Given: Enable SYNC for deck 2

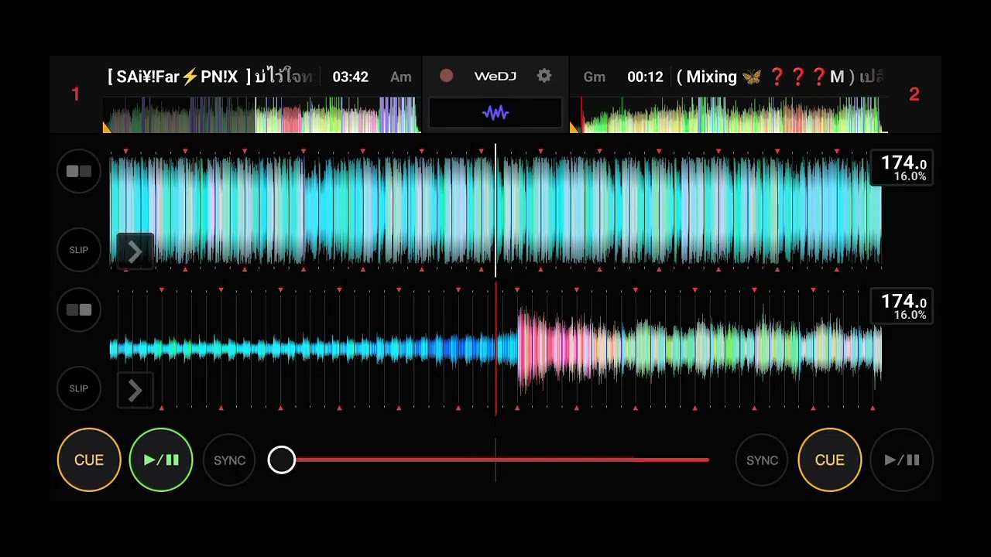Looking at the screenshot, I should pos(762,460).
